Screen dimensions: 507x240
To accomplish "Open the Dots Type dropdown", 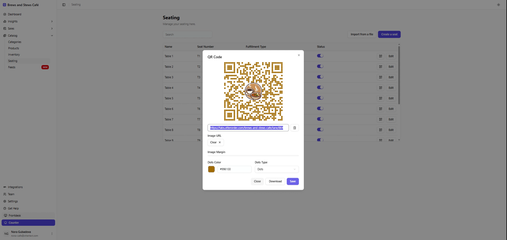I will [x=276, y=169].
